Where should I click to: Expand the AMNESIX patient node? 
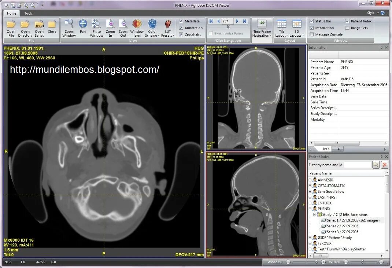coord(310,180)
